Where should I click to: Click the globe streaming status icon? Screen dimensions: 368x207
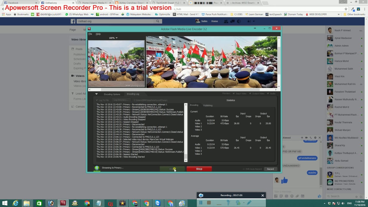pos(97,168)
